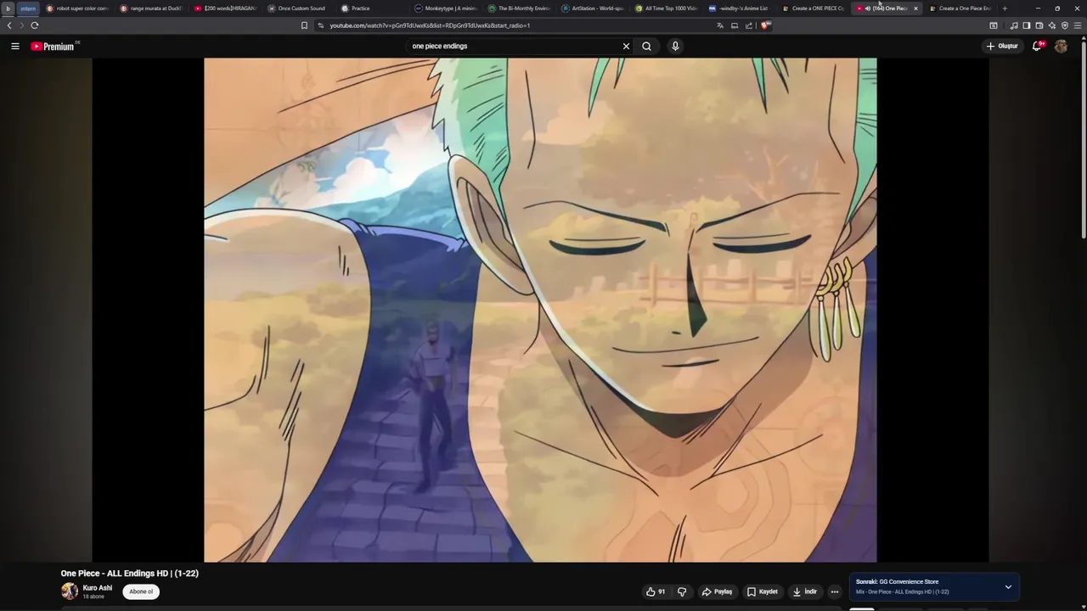1087x611 pixels.
Task: Share this page from address bar
Action: [749, 25]
